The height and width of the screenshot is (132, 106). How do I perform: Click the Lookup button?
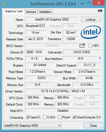91,20
